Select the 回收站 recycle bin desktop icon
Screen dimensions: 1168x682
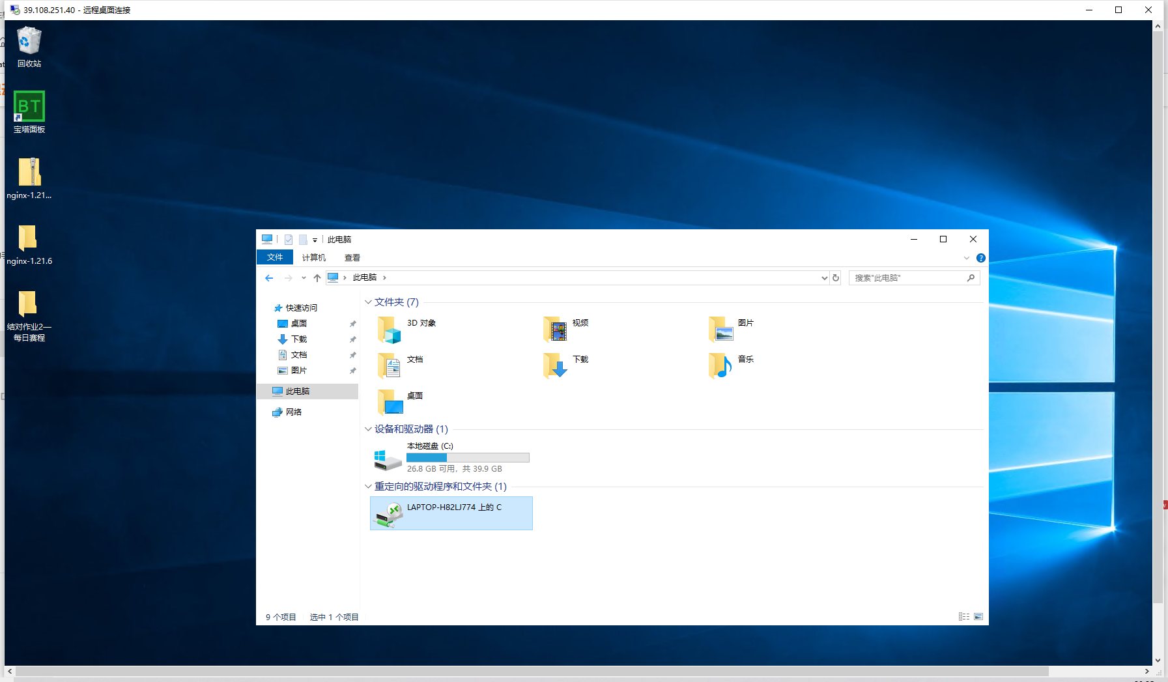[x=29, y=47]
